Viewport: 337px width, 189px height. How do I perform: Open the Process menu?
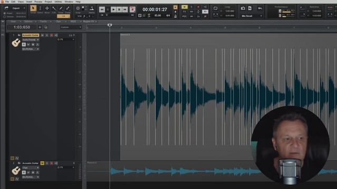tap(38, 2)
